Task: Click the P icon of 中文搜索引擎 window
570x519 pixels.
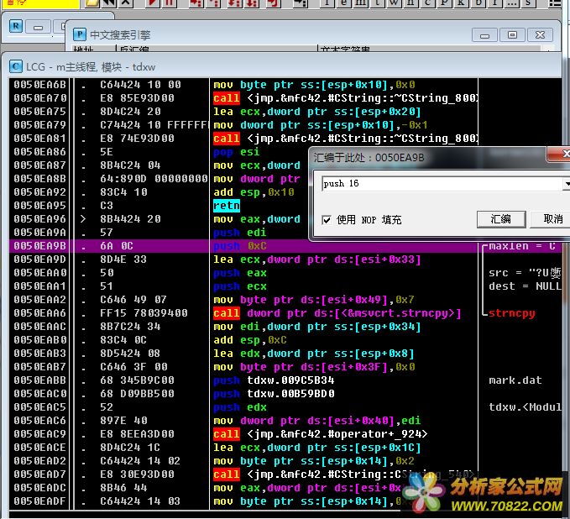Action: click(80, 34)
